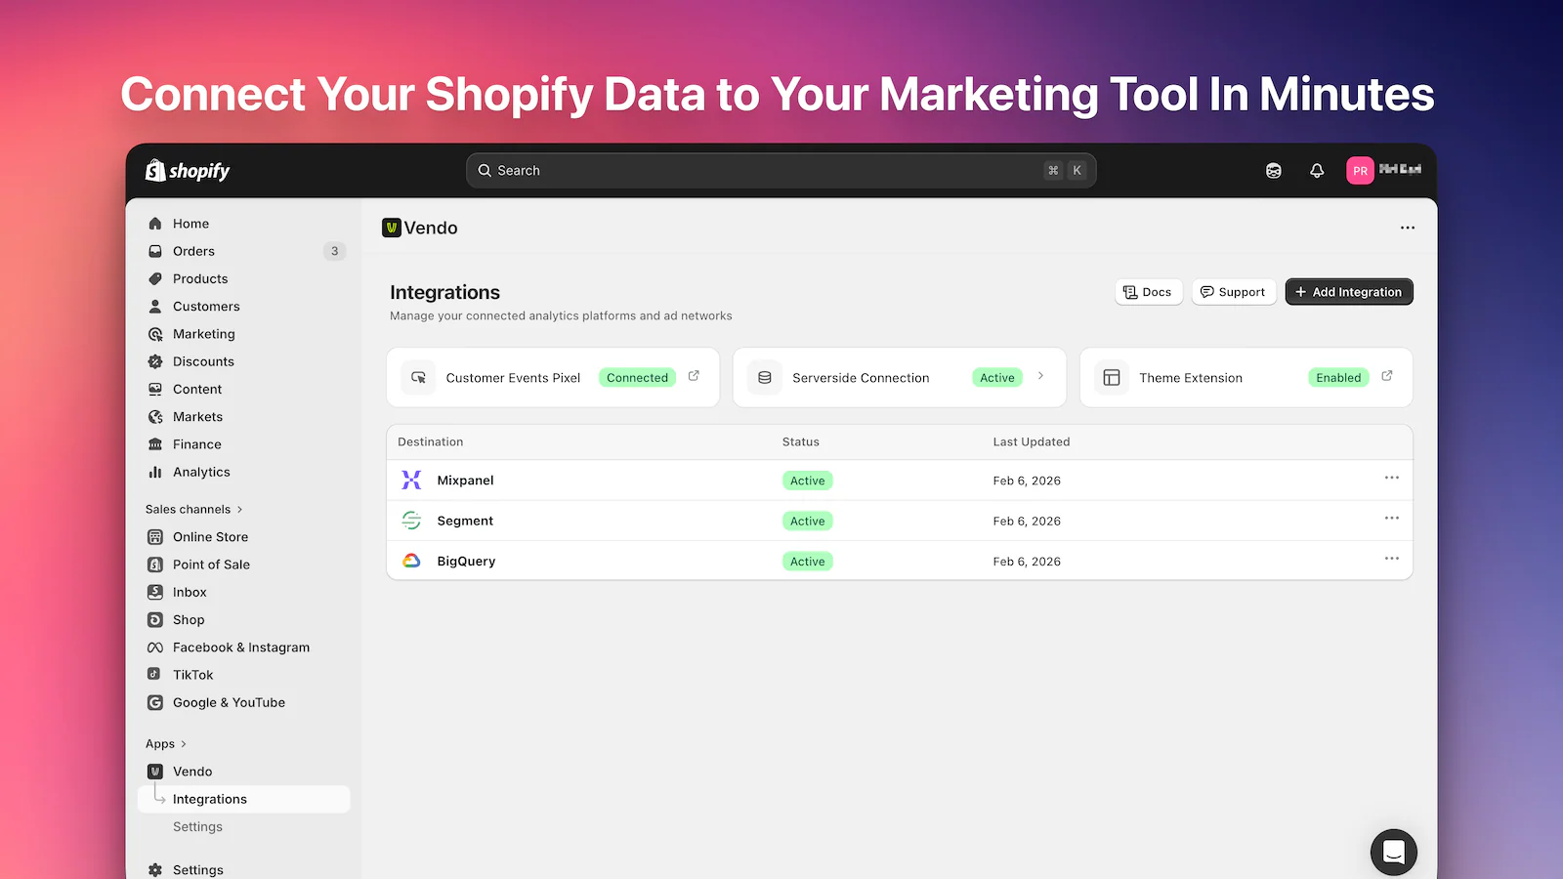1563x879 pixels.
Task: Select Integrations under the Vendo app
Action: pos(209,799)
